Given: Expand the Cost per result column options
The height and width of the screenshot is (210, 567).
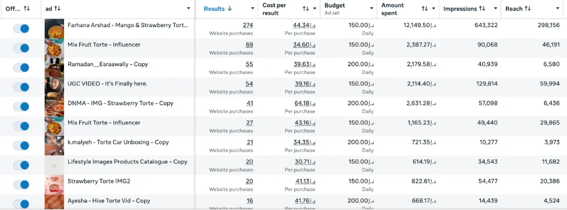Looking at the screenshot, I should (x=315, y=8).
